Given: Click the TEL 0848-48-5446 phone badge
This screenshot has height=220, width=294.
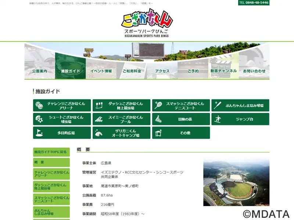Looking at the screenshot, I should tap(254, 3).
